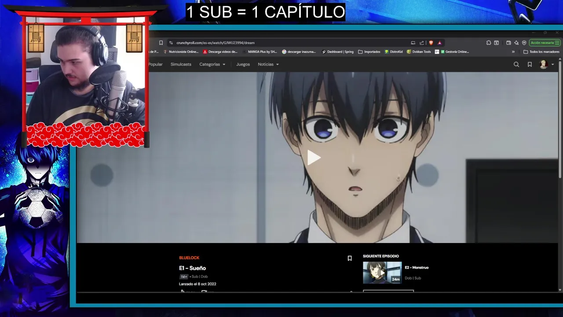Open Brave Shields lion icon
Image resolution: width=563 pixels, height=317 pixels.
[431, 43]
